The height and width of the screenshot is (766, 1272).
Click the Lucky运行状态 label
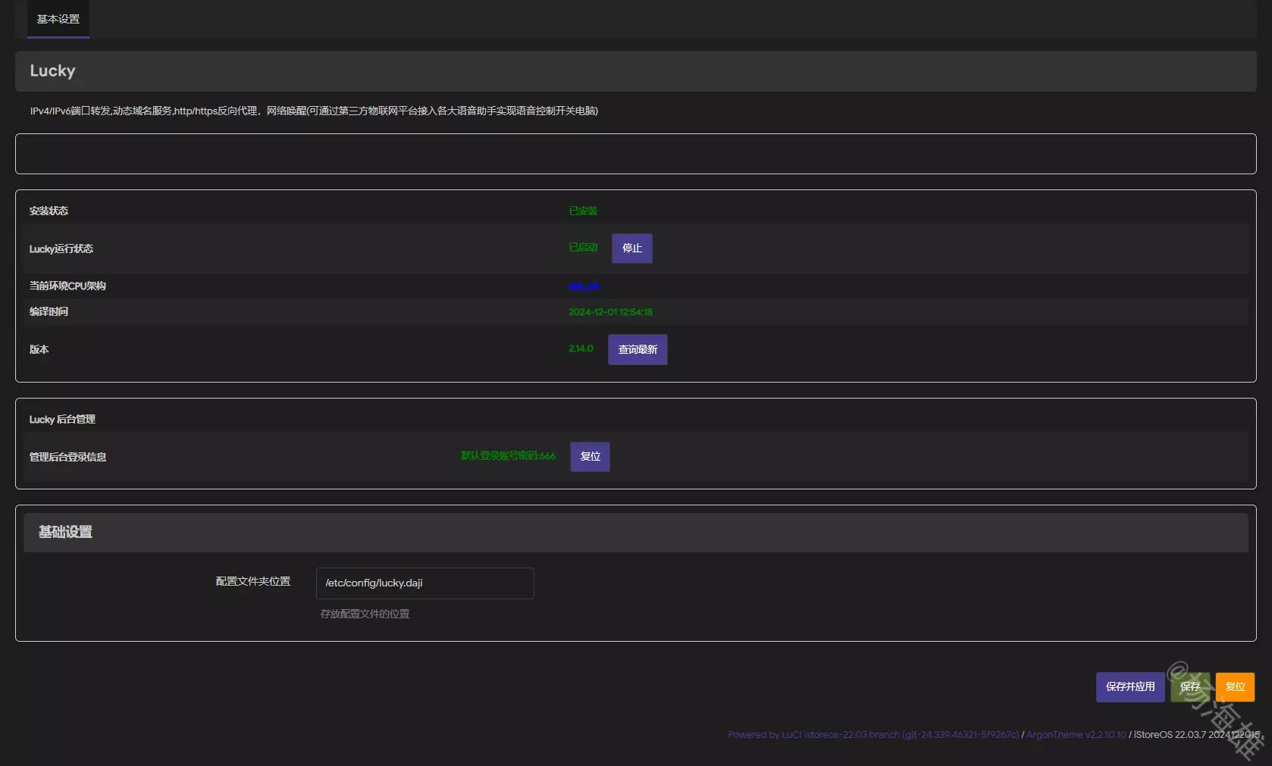[x=61, y=249]
